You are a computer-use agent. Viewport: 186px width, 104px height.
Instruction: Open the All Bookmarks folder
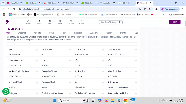[177, 14]
